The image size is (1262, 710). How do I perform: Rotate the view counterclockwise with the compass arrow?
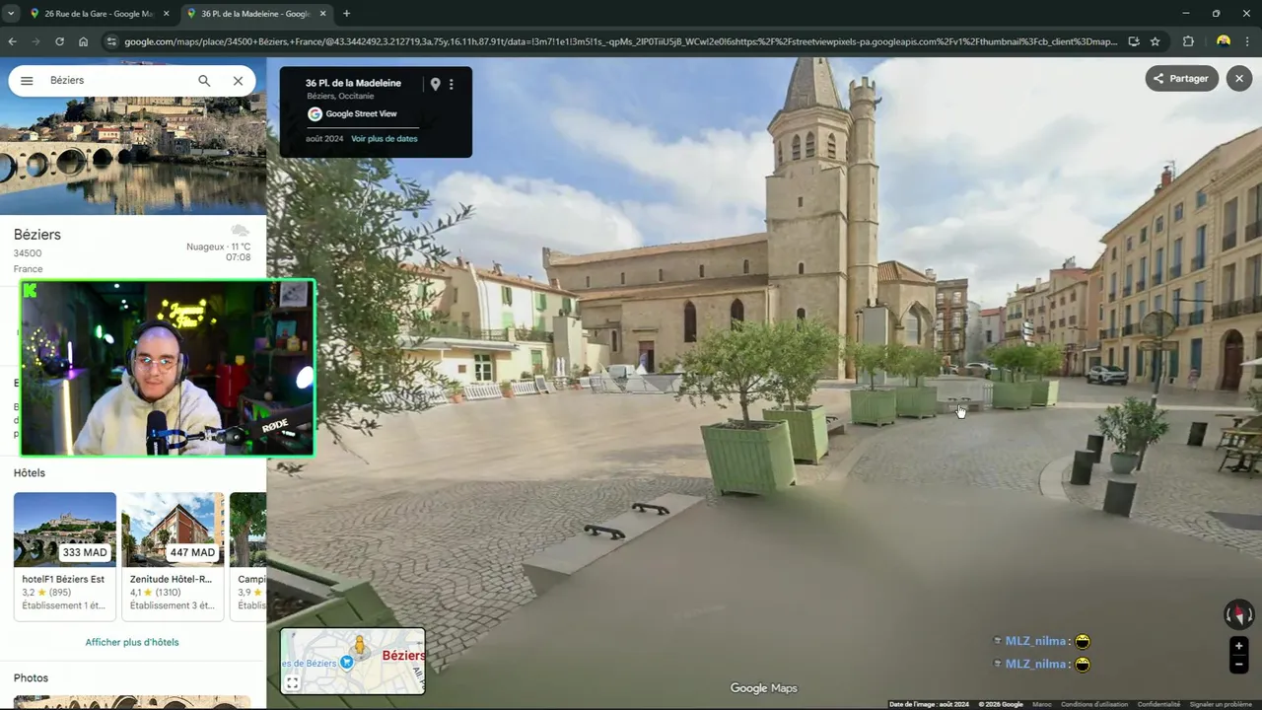click(x=1227, y=614)
